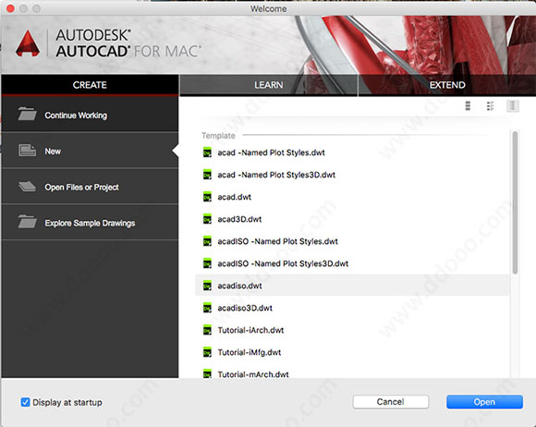Click the file icon next to acad3D.dwt
Image resolution: width=536 pixels, height=427 pixels.
point(207,219)
